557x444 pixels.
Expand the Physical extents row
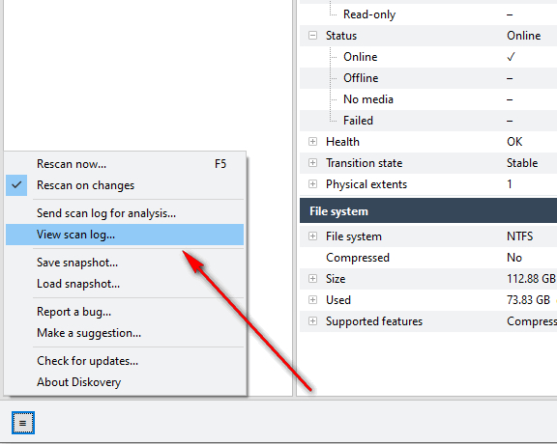pos(312,184)
